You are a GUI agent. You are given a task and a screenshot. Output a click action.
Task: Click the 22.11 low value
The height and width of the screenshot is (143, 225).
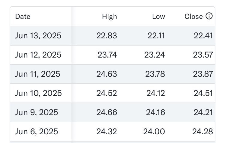(x=156, y=36)
